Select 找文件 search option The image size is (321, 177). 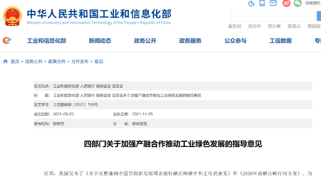254,26
